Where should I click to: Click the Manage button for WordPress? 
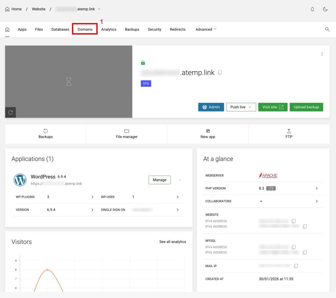(x=159, y=180)
